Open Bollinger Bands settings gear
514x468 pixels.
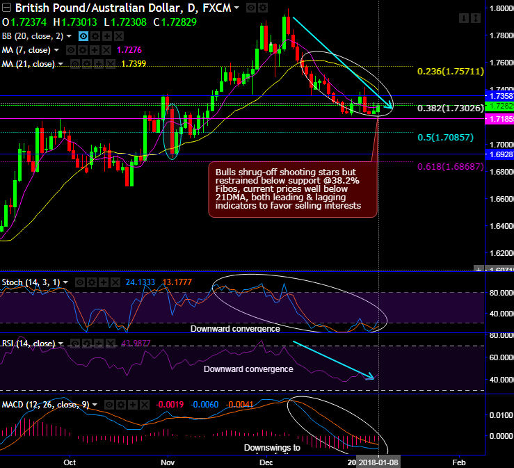[x=95, y=36]
